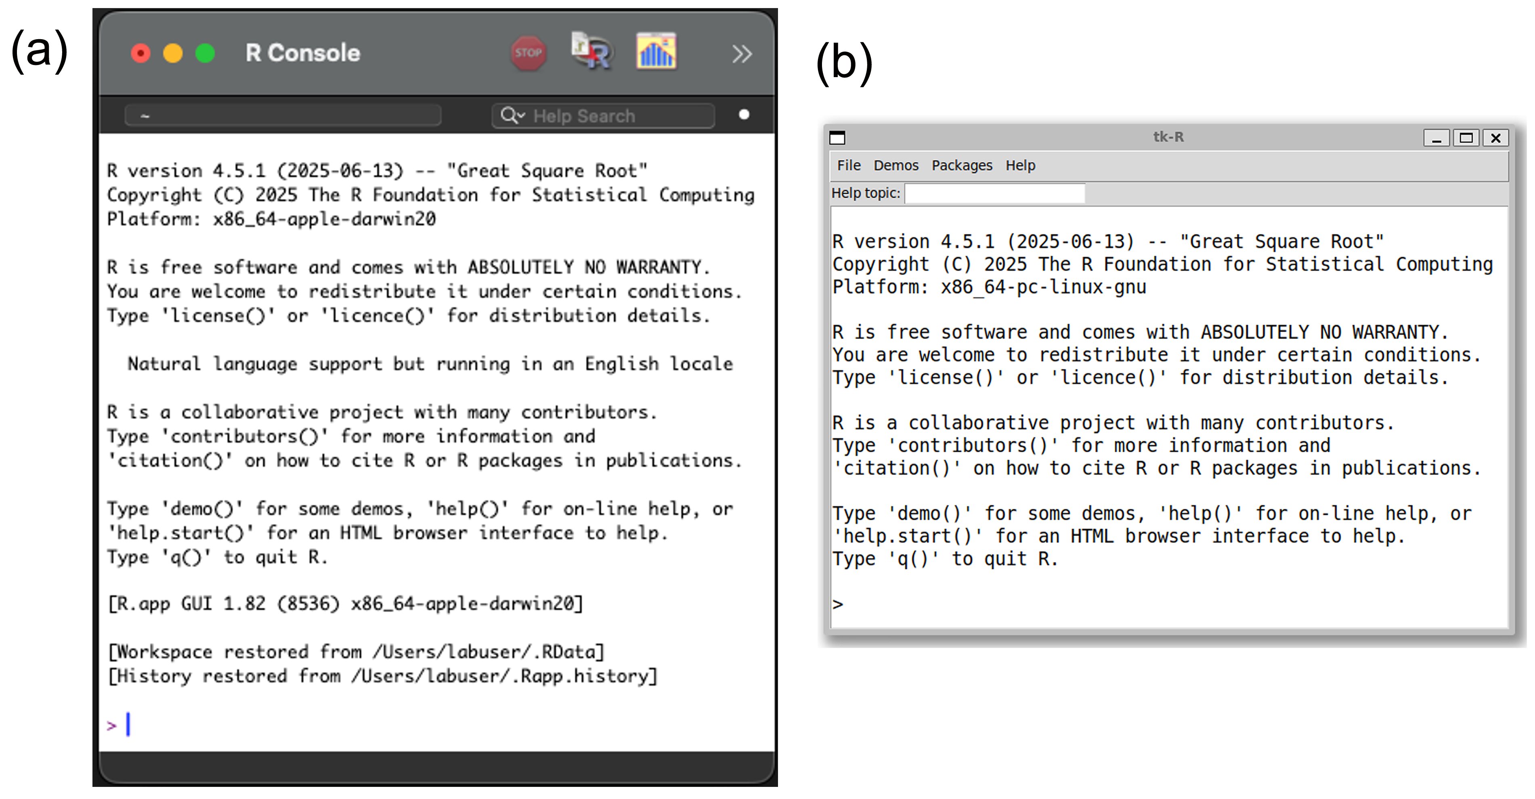Toggle the activity indicator dot beside Help Search
Screen dimensions: 1535x799
(x=744, y=114)
